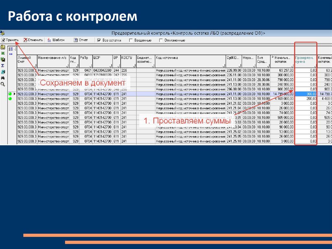
Task: Open the Отчет report tool
Action: pyautogui.click(x=81, y=40)
